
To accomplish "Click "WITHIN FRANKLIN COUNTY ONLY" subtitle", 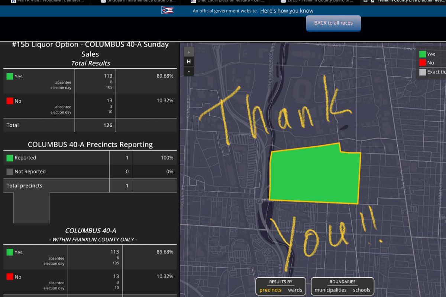I will point(93,240).
